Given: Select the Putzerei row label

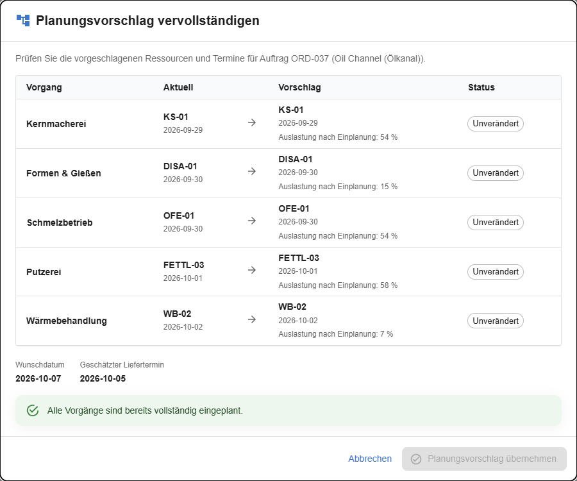Looking at the screenshot, I should coord(44,271).
